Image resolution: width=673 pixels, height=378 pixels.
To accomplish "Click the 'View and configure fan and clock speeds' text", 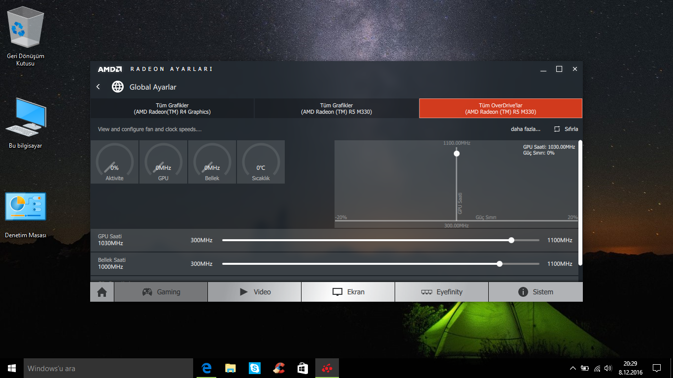I will pos(150,129).
